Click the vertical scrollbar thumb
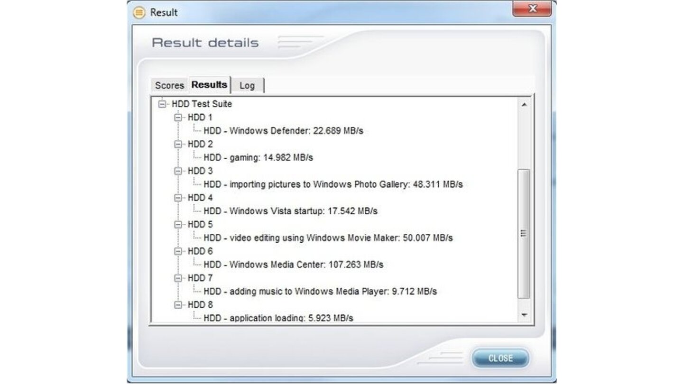Screen dimensions: 683x384 coord(524,233)
